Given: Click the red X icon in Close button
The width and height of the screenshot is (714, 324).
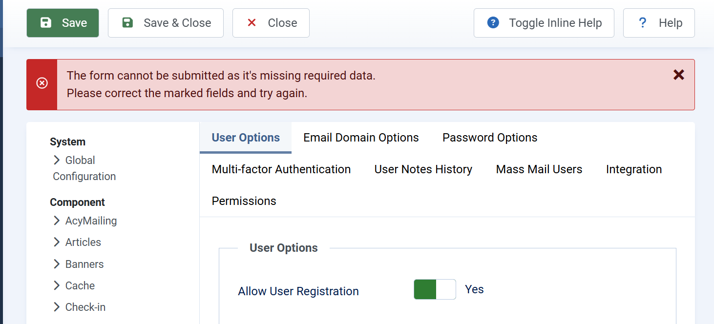Looking at the screenshot, I should 252,23.
